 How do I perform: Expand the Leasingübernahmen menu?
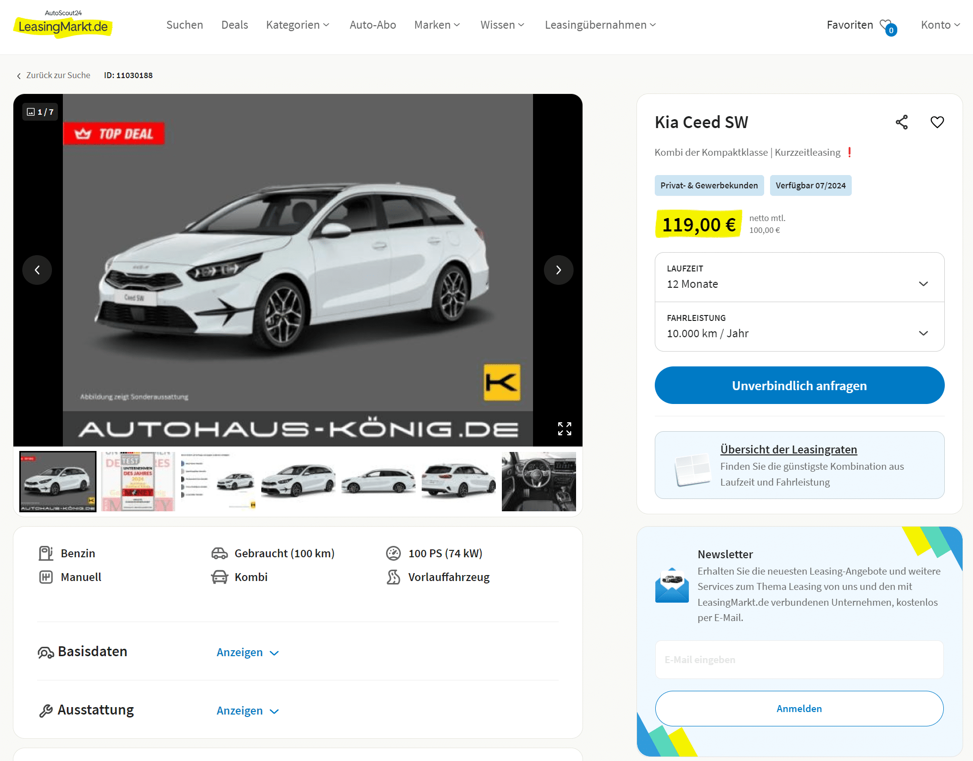coord(600,25)
